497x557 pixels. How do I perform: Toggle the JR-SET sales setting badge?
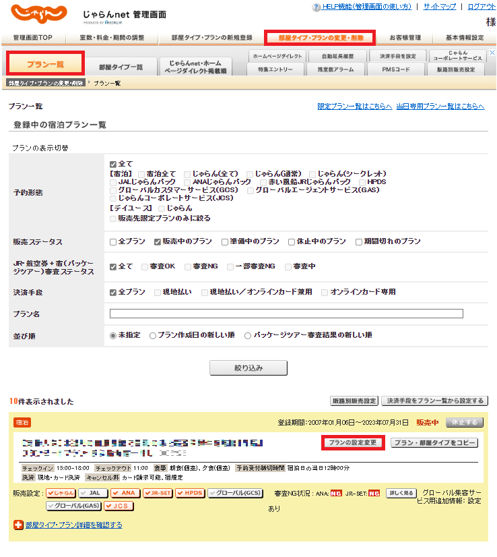point(158,493)
